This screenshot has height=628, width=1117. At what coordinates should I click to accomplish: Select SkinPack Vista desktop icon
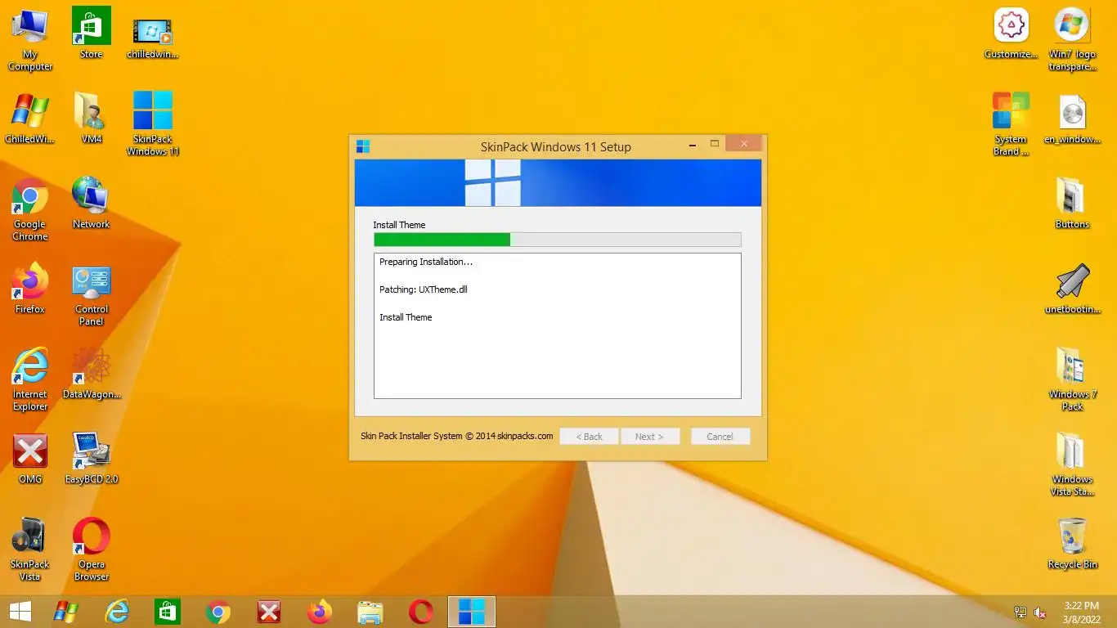coord(30,549)
